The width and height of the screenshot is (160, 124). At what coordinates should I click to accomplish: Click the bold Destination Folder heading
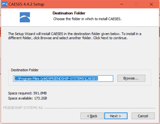(69, 13)
